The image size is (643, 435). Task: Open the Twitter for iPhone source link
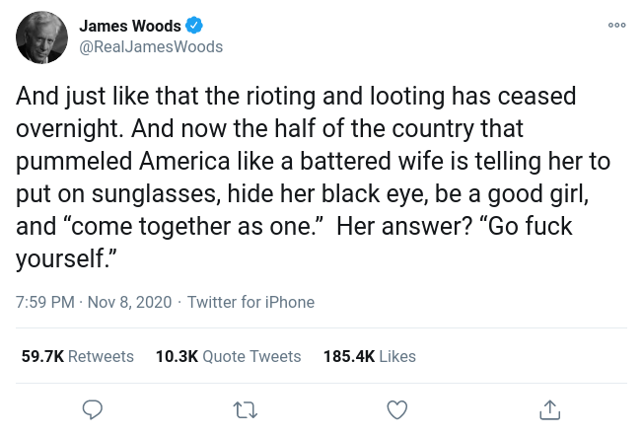pyautogui.click(x=250, y=302)
